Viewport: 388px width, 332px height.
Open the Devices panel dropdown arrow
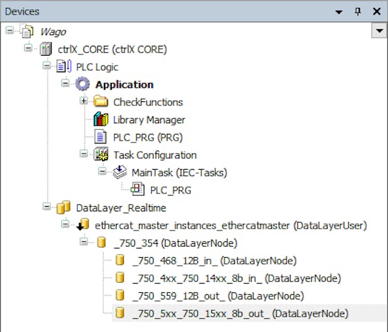339,12
